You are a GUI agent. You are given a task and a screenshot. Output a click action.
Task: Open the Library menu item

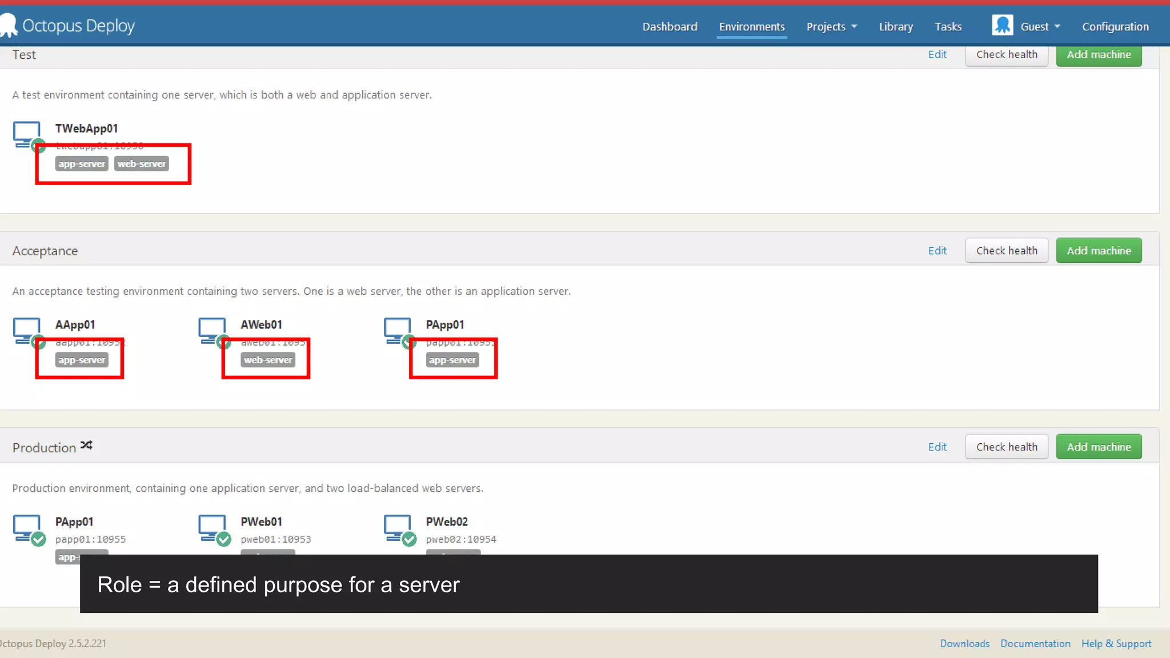click(x=896, y=27)
